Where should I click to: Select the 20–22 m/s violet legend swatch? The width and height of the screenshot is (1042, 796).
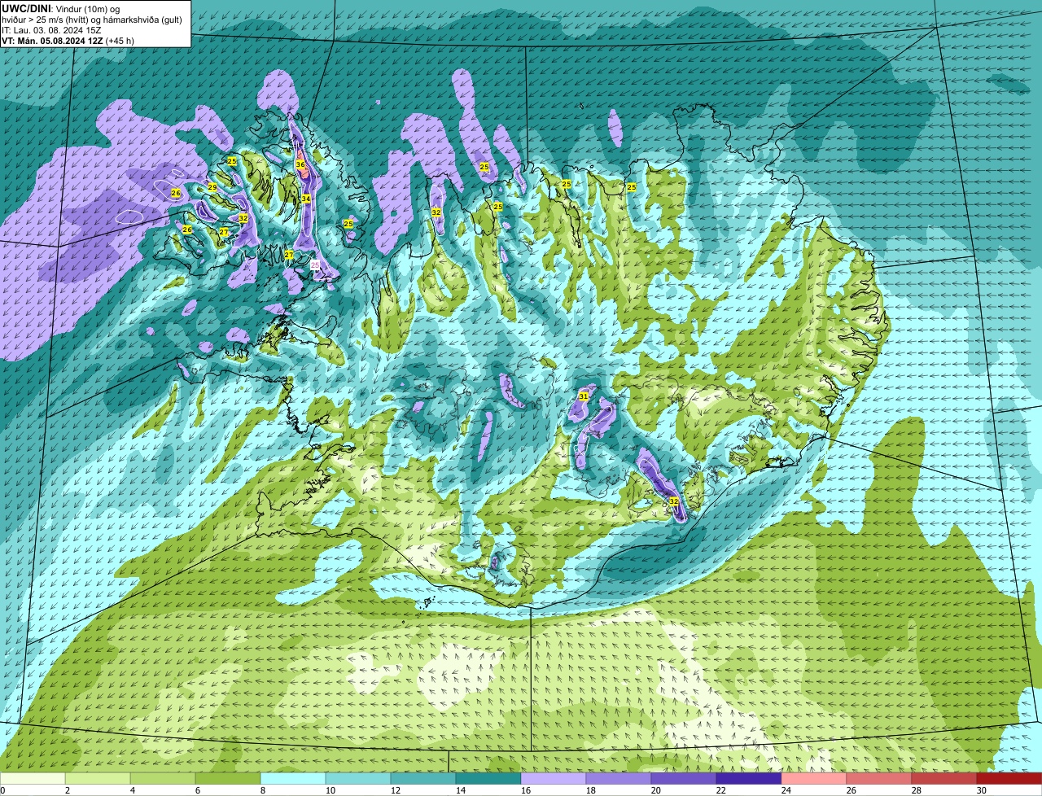pos(684,778)
